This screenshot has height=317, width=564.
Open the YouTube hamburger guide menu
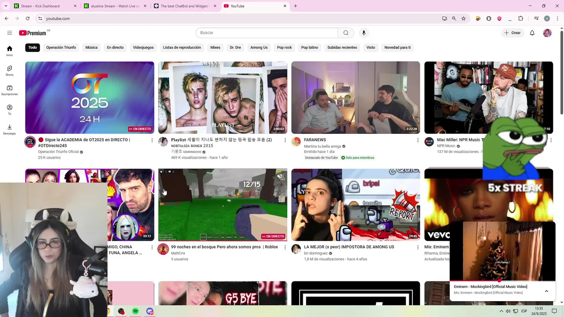9,33
